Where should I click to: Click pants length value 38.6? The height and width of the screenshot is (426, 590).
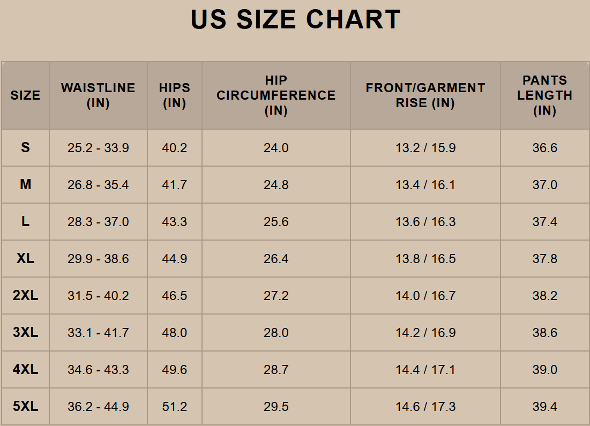[x=544, y=333]
